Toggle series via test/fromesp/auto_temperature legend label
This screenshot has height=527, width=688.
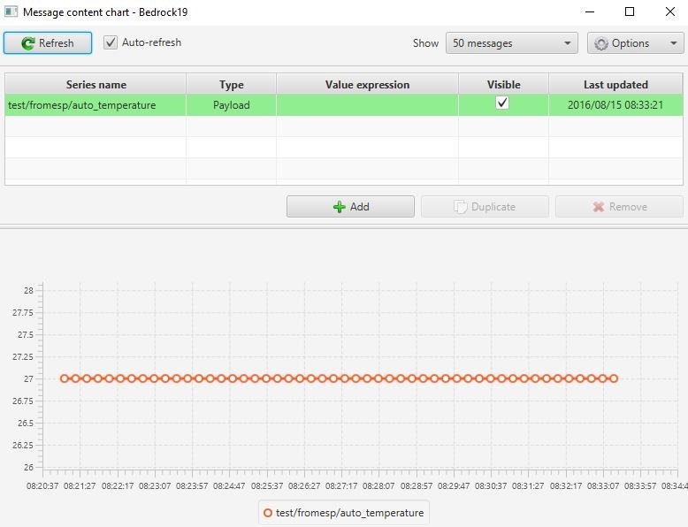(349, 513)
